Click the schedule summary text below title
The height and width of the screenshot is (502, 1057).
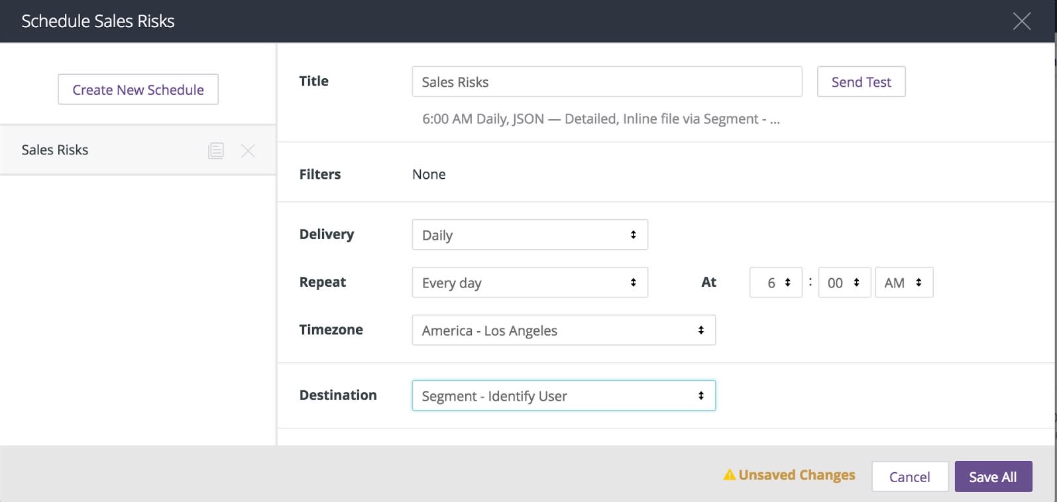(600, 119)
